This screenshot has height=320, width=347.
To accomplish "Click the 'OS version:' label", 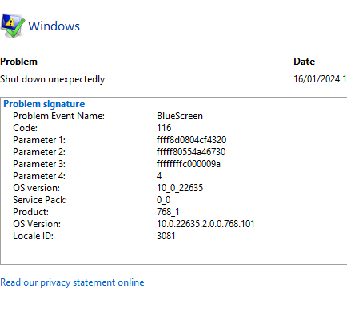I will pos(37,188).
